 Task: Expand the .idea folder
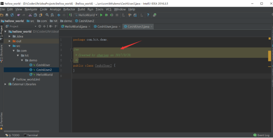click(x=10, y=37)
